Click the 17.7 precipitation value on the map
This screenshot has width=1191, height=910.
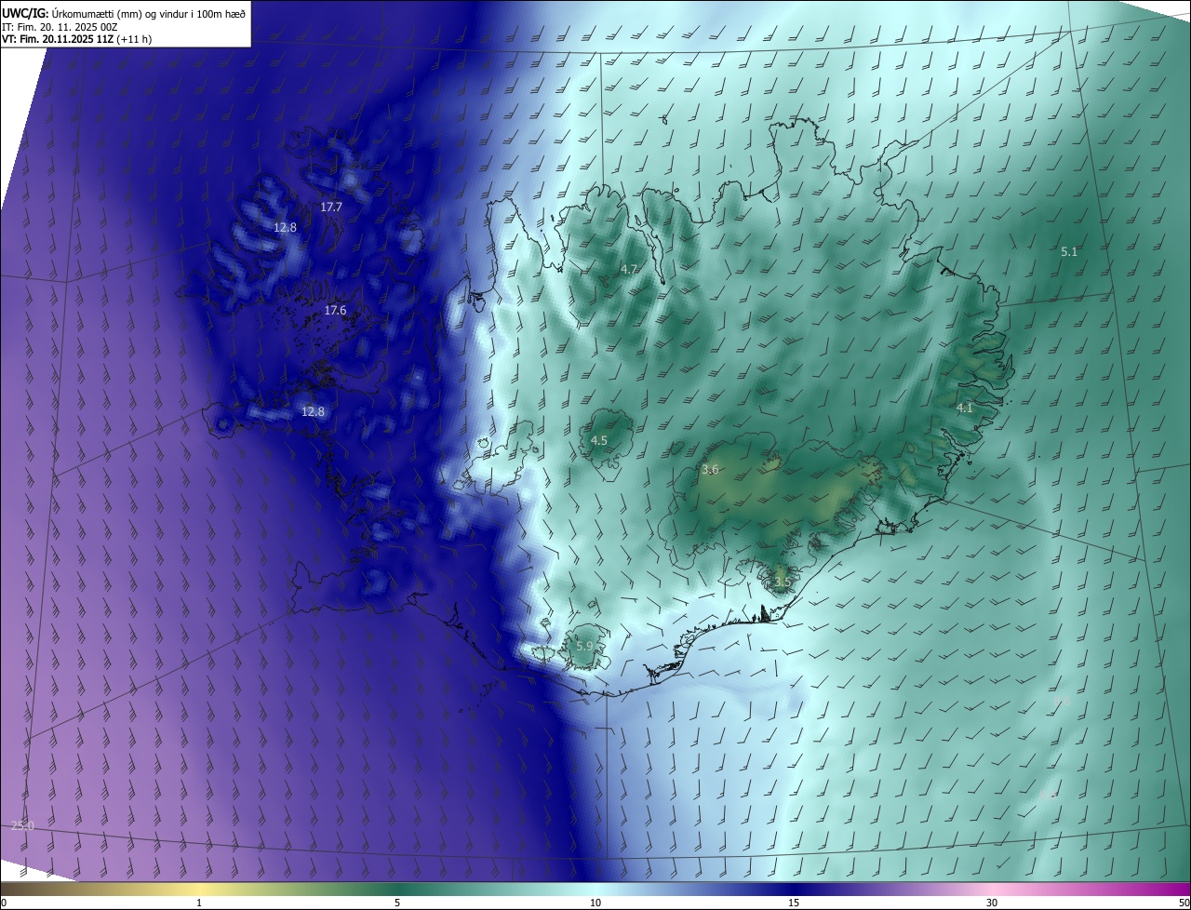point(331,207)
